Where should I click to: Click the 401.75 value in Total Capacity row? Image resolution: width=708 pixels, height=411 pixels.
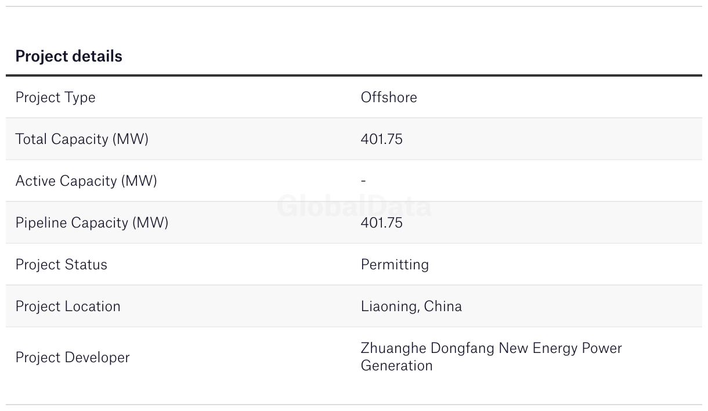pos(381,139)
